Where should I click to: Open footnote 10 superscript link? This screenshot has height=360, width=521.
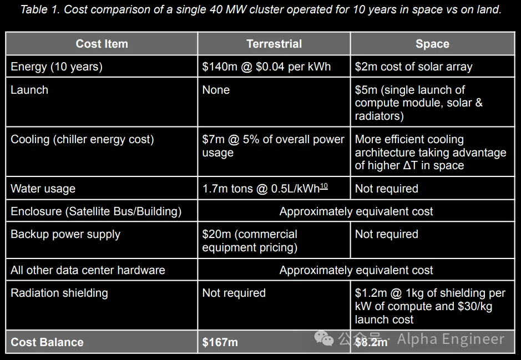323,186
